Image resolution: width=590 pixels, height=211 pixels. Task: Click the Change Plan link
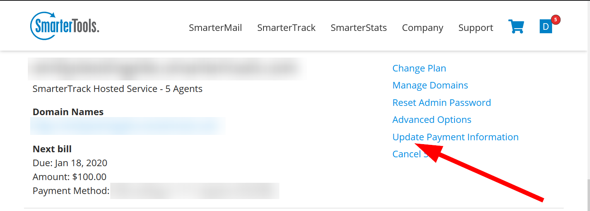point(419,68)
